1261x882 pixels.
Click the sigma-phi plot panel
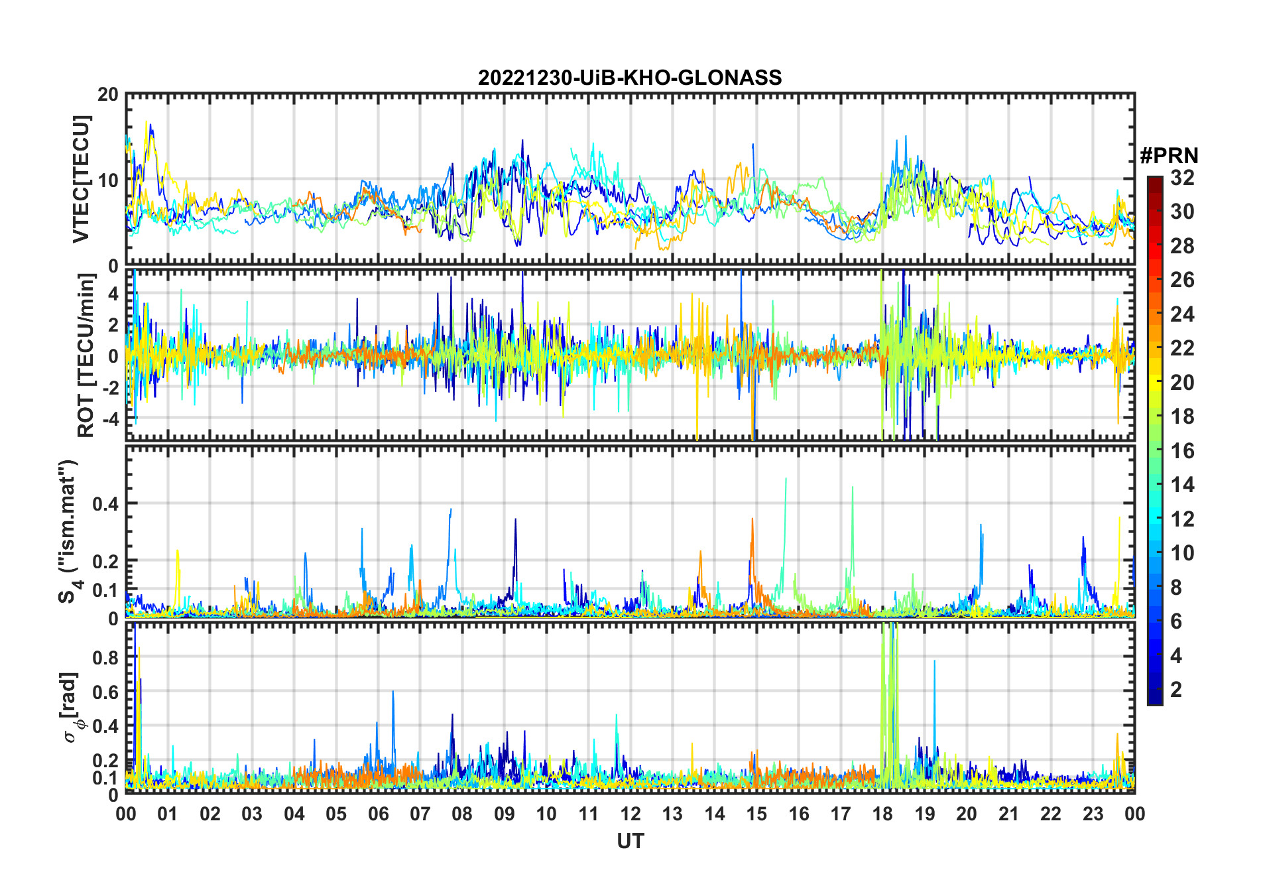point(630,708)
